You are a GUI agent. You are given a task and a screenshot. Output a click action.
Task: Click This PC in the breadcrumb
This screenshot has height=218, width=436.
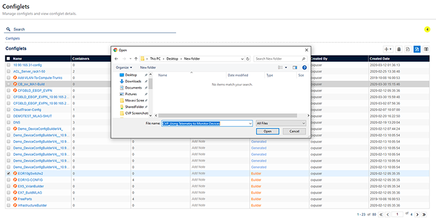click(x=155, y=59)
